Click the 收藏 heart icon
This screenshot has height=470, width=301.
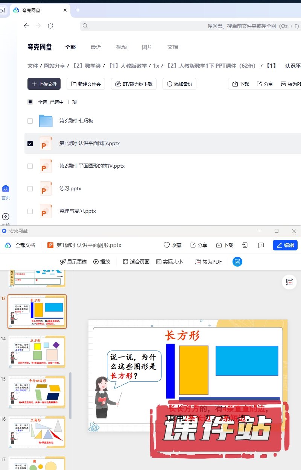[167, 245]
